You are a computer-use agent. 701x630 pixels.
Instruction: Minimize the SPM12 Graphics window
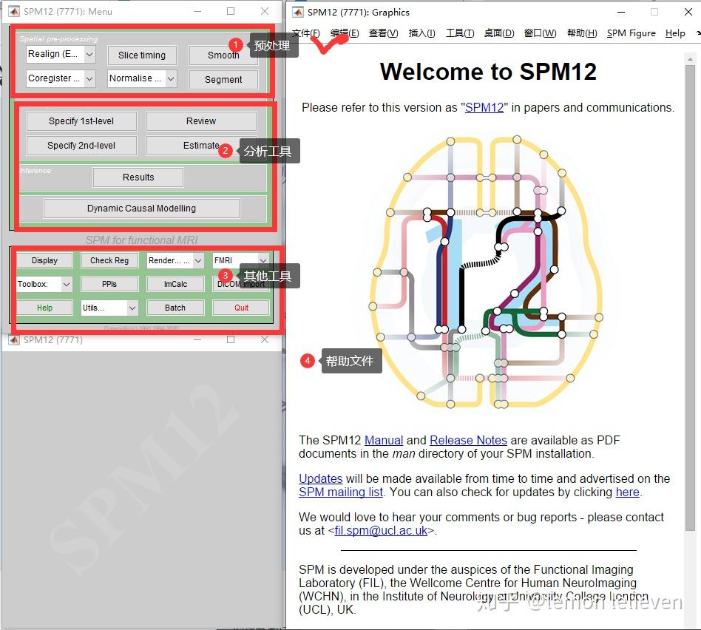click(621, 12)
